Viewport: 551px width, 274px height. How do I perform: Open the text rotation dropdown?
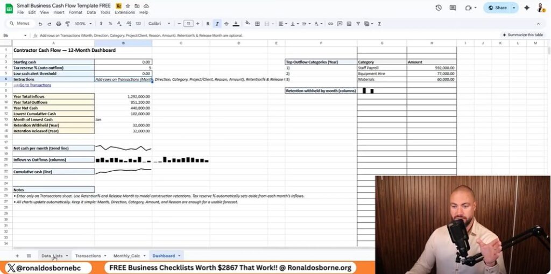click(x=319, y=24)
